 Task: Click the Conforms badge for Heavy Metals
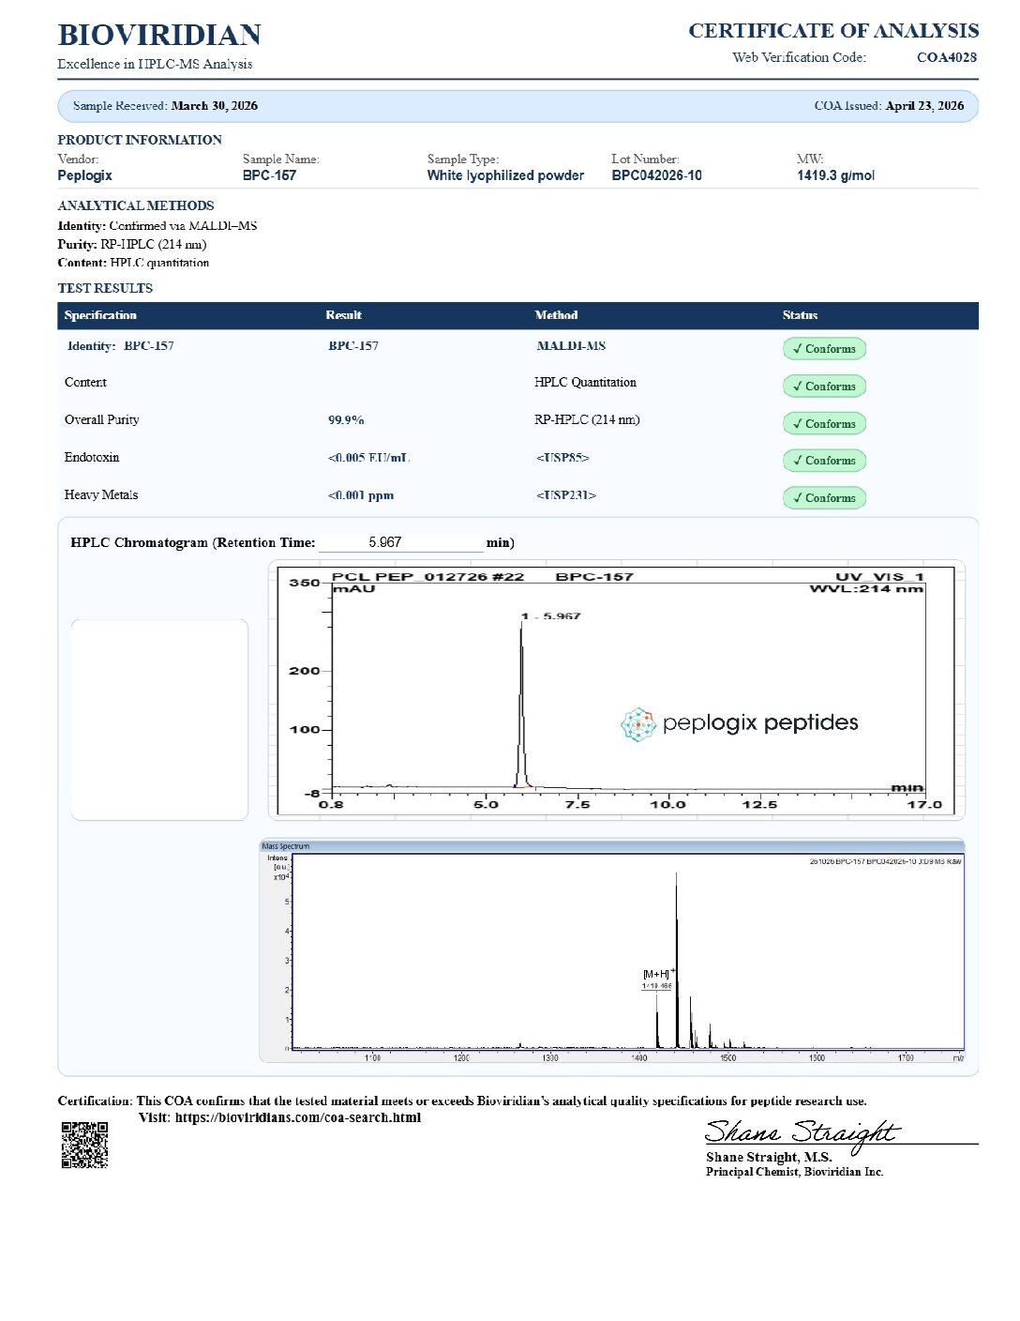click(824, 498)
